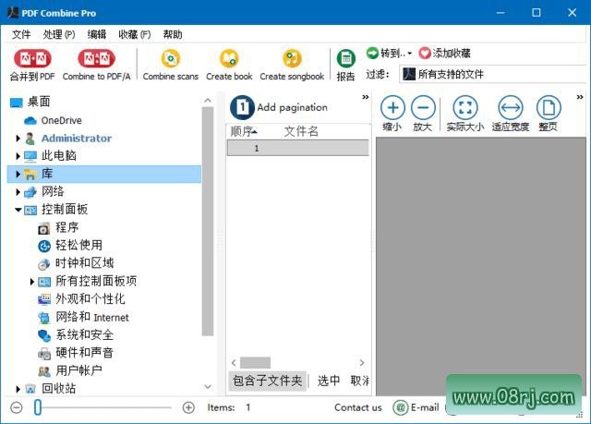591x424 pixels.
Task: Click the E-mail contact icon
Action: 400,407
